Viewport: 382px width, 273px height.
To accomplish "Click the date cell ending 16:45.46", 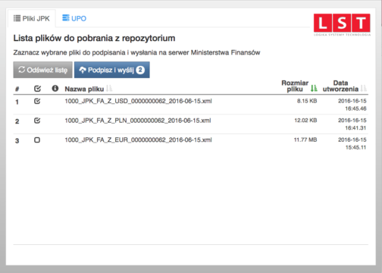I will point(352,105).
